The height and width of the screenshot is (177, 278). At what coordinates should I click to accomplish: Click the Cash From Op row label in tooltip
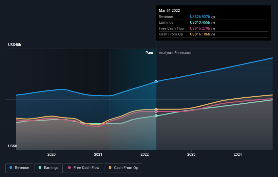click(x=171, y=34)
